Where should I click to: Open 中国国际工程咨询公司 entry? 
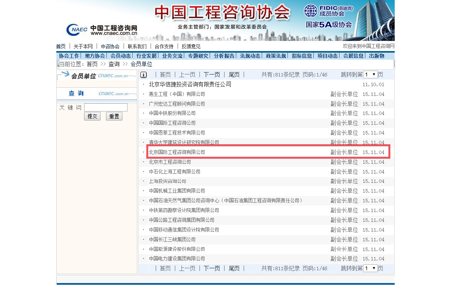(x=172, y=123)
